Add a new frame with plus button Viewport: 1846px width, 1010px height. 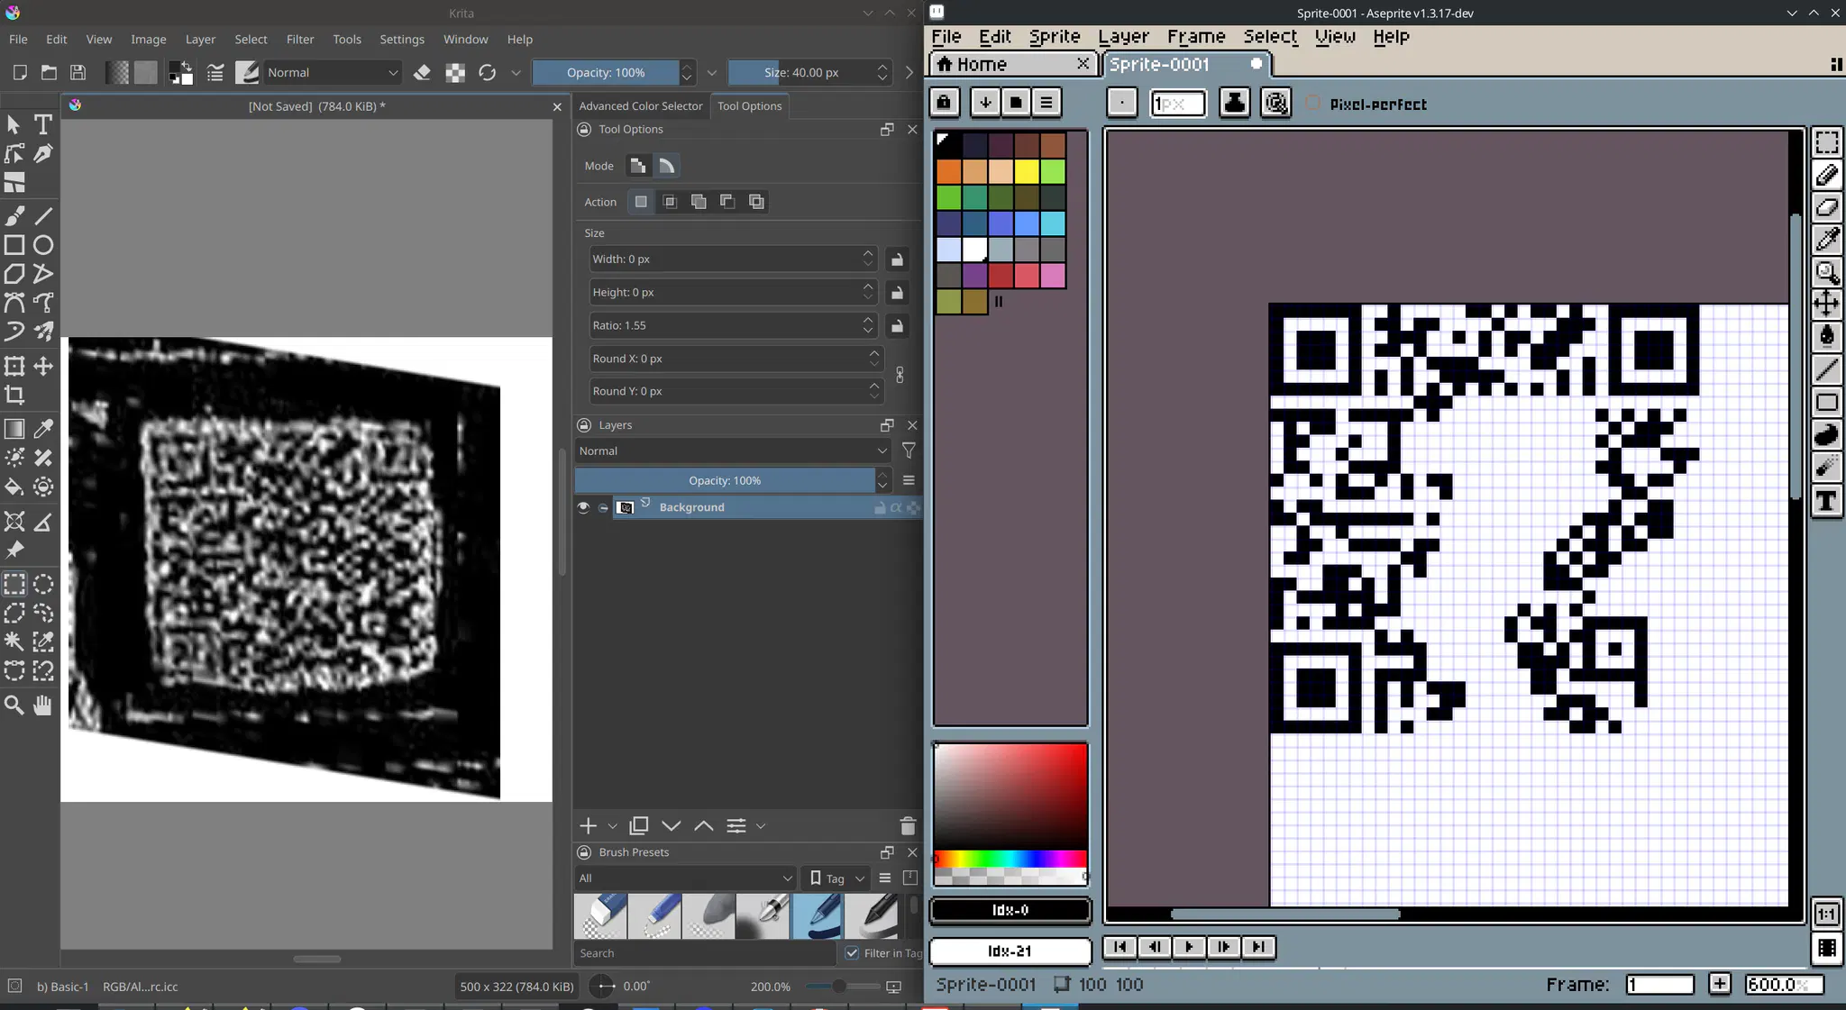click(x=1720, y=984)
